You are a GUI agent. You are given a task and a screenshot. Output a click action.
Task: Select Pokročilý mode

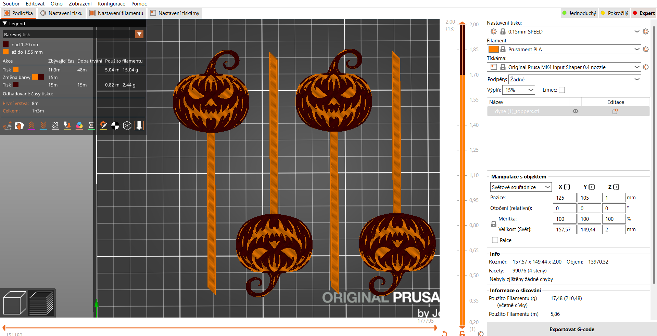pos(615,13)
